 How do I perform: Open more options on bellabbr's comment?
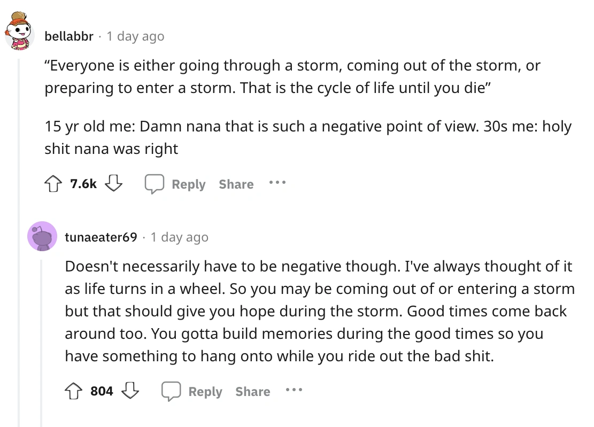coord(277,183)
